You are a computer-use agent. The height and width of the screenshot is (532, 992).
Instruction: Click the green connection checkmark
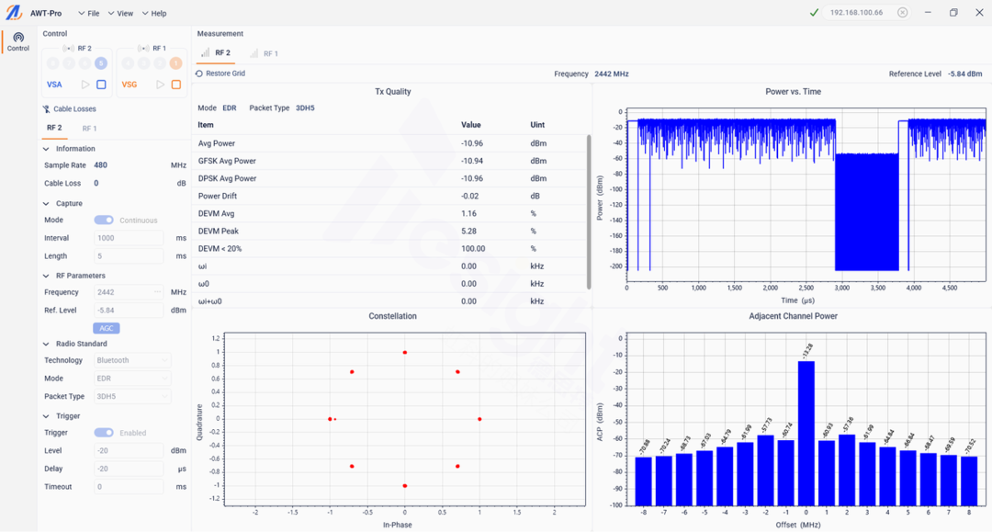click(814, 13)
